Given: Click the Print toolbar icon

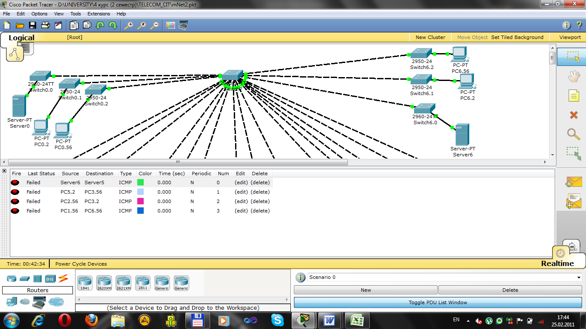Looking at the screenshot, I should pyautogui.click(x=45, y=25).
